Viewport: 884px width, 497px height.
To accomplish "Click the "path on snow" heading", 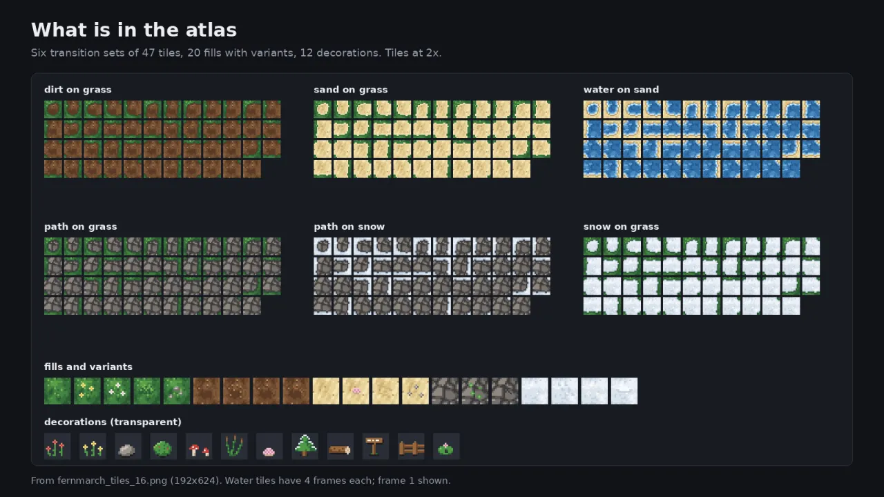I will click(x=349, y=226).
